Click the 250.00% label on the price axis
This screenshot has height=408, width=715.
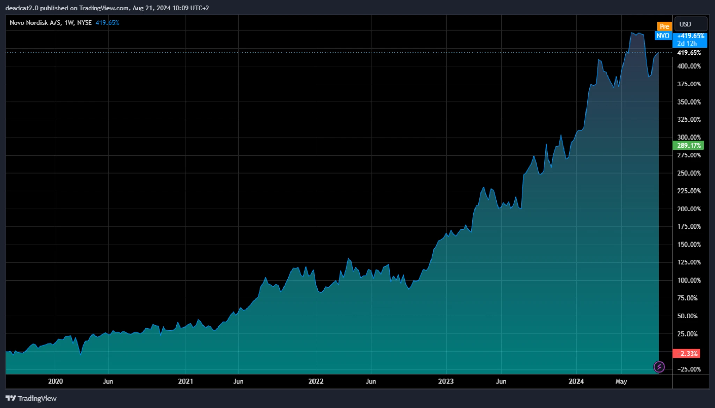(x=689, y=173)
